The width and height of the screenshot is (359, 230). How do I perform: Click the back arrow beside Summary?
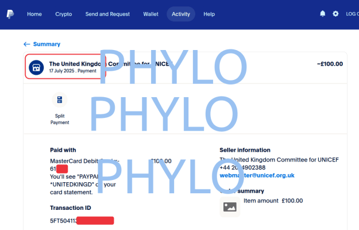27,44
